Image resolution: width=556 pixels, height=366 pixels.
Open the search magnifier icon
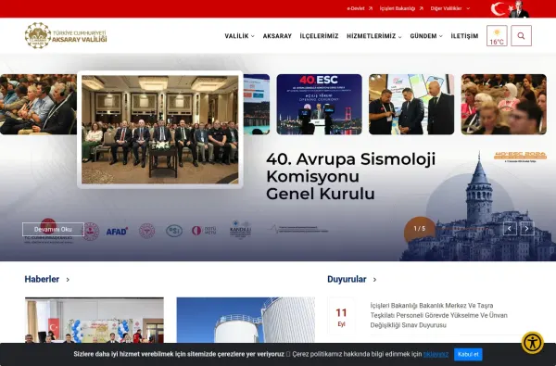[x=521, y=36]
